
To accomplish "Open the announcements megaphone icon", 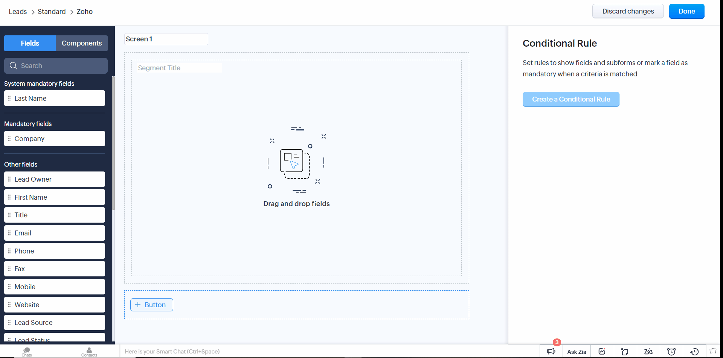I will click(x=551, y=352).
